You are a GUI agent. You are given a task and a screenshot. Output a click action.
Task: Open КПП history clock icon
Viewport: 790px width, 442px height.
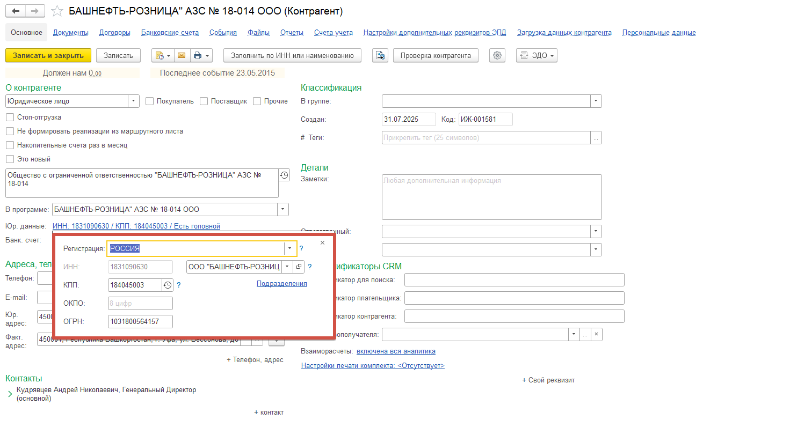168,285
